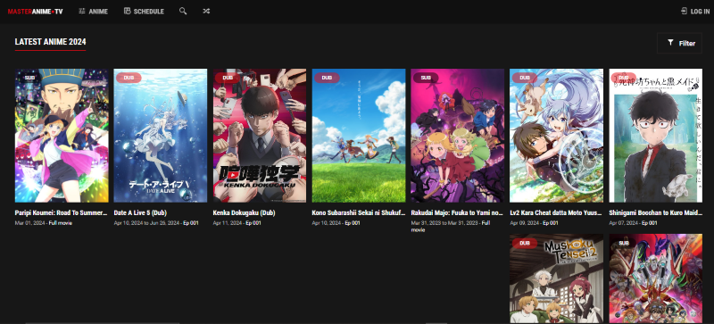Click DUB badge on Kenka Dokugaku poster

(228, 78)
